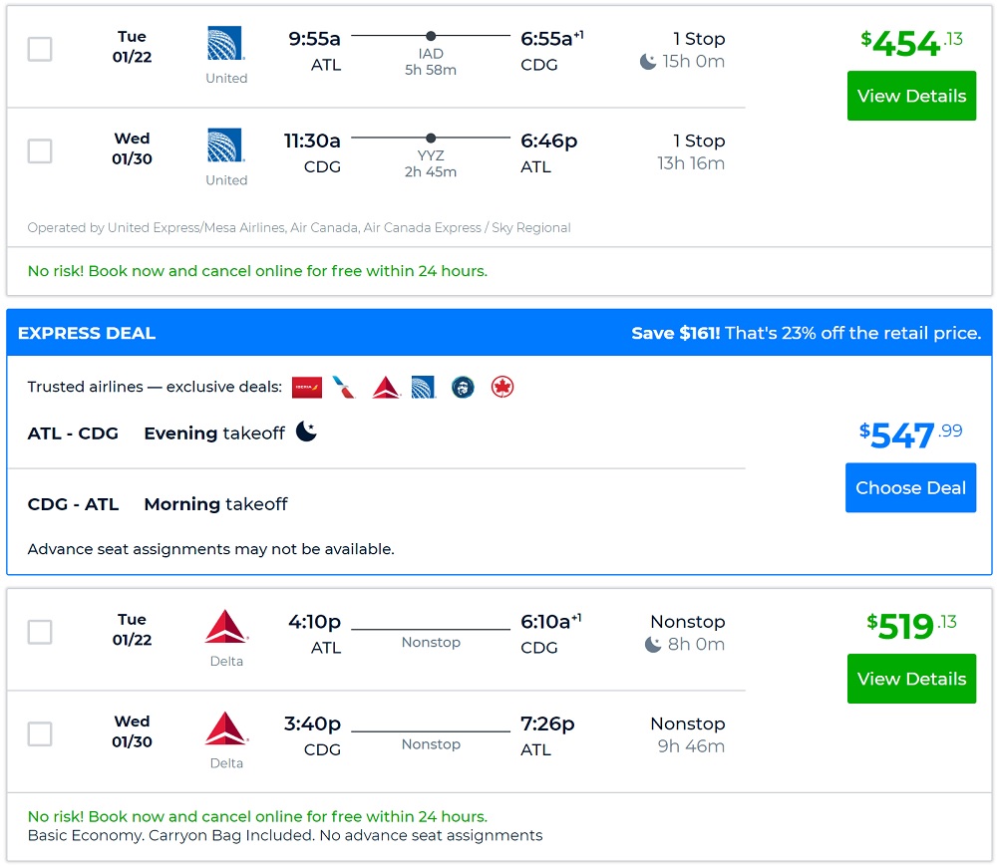View Details for the $519 Delta fare
997x866 pixels.
[x=911, y=679]
